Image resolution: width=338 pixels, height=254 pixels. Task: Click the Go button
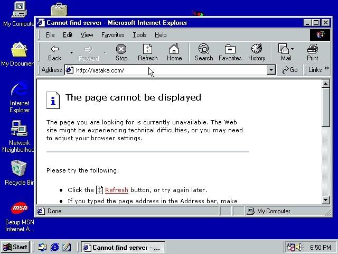click(x=289, y=70)
